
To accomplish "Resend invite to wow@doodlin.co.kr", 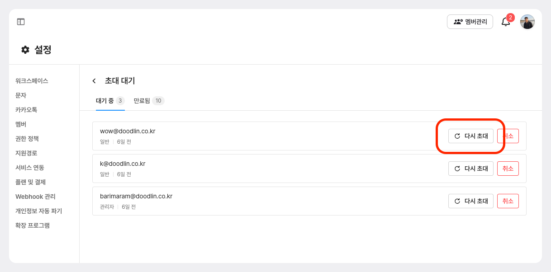I will [x=470, y=136].
